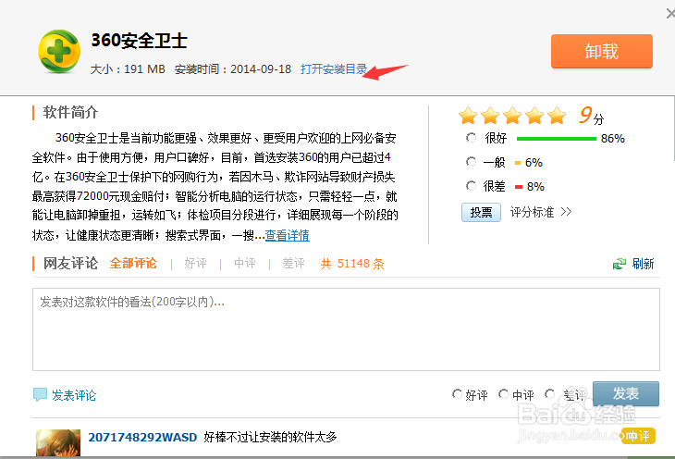Click the 9分 score text

pos(592,116)
